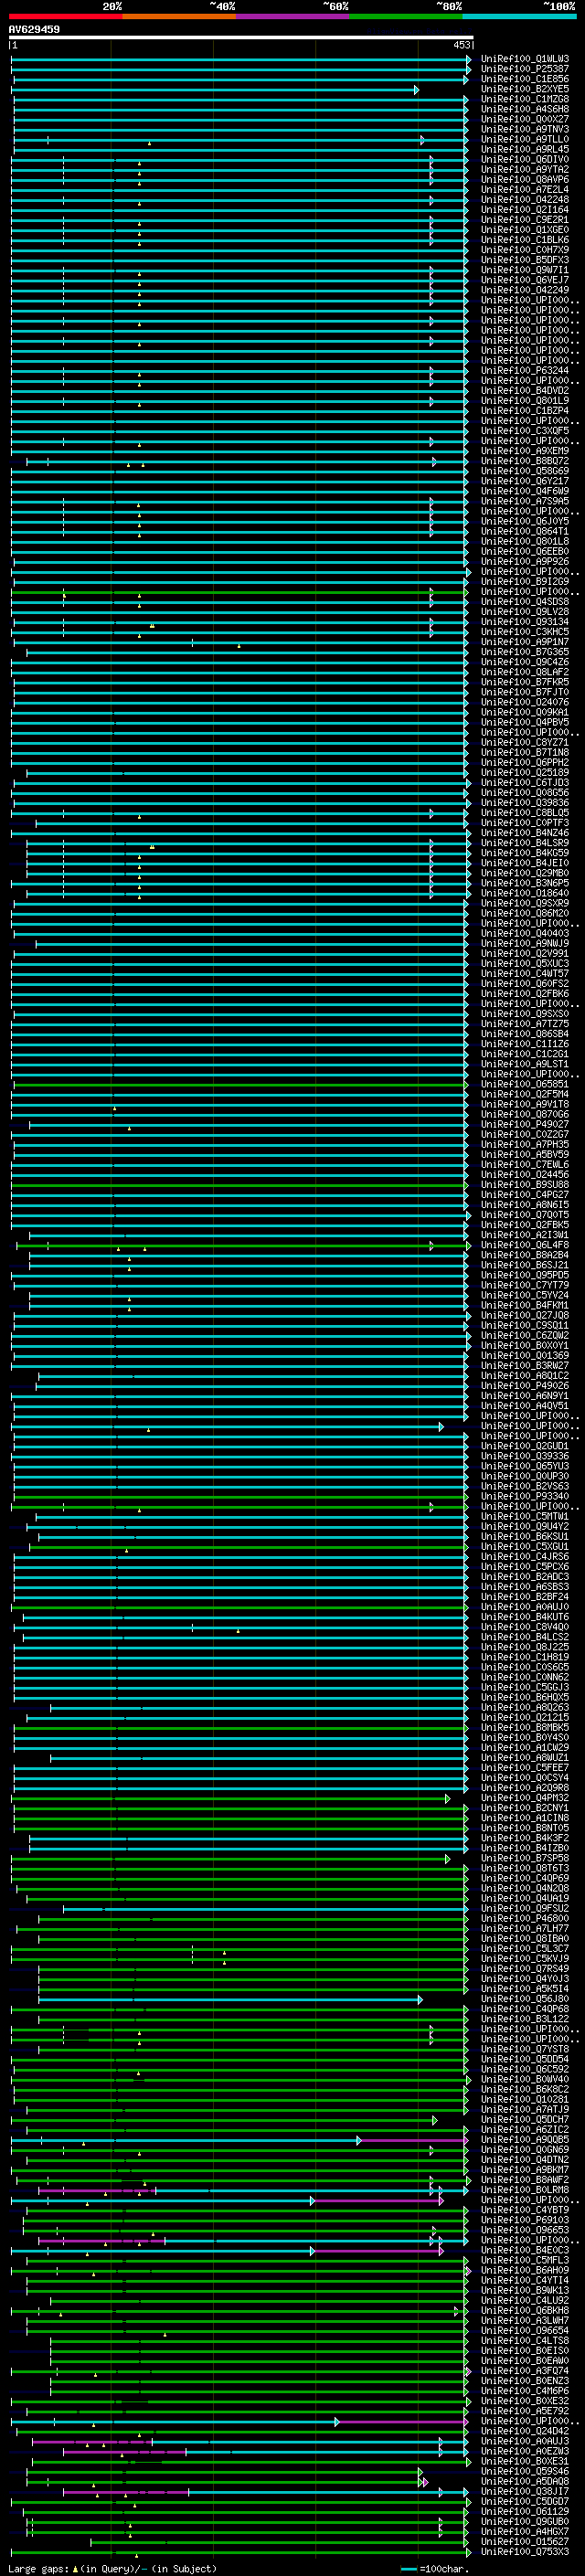Click the UniRef100_P93340 label

[525, 1496]
